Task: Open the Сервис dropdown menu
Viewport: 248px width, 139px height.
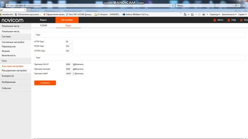Action: click(x=242, y=14)
